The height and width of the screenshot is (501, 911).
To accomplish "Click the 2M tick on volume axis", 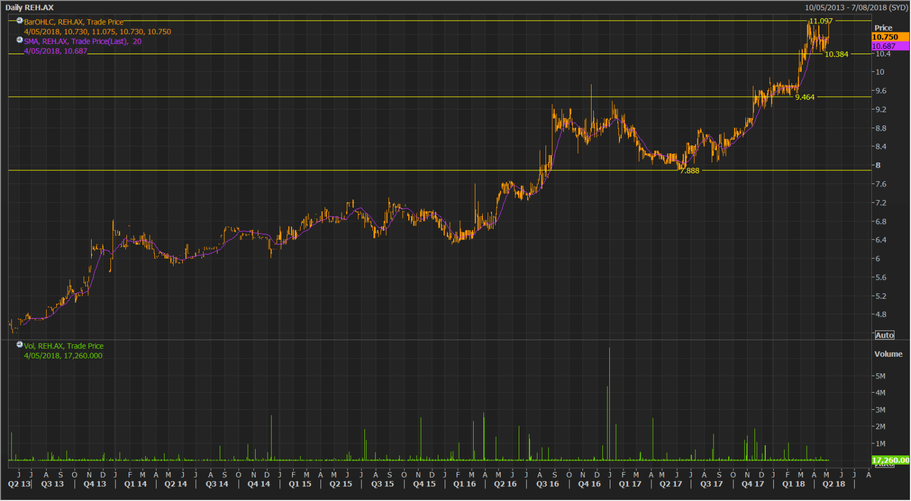I will click(880, 426).
